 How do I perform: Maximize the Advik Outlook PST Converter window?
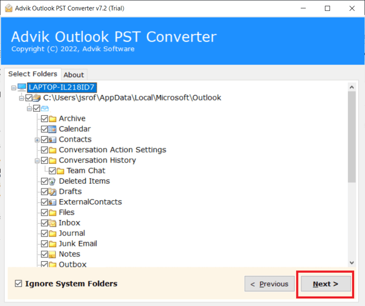point(327,9)
